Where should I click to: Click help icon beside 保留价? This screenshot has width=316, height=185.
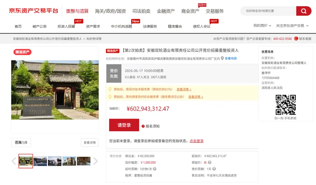[210, 162]
